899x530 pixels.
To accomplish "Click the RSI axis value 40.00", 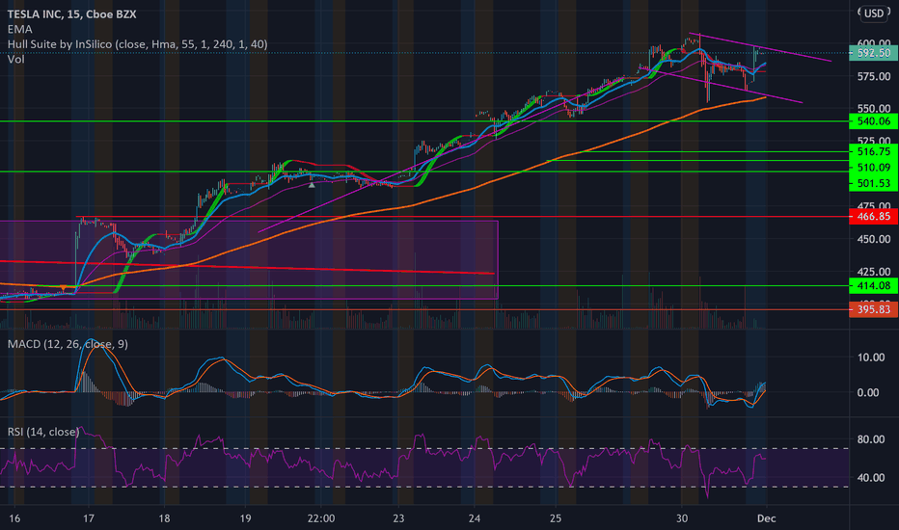I will (870, 477).
